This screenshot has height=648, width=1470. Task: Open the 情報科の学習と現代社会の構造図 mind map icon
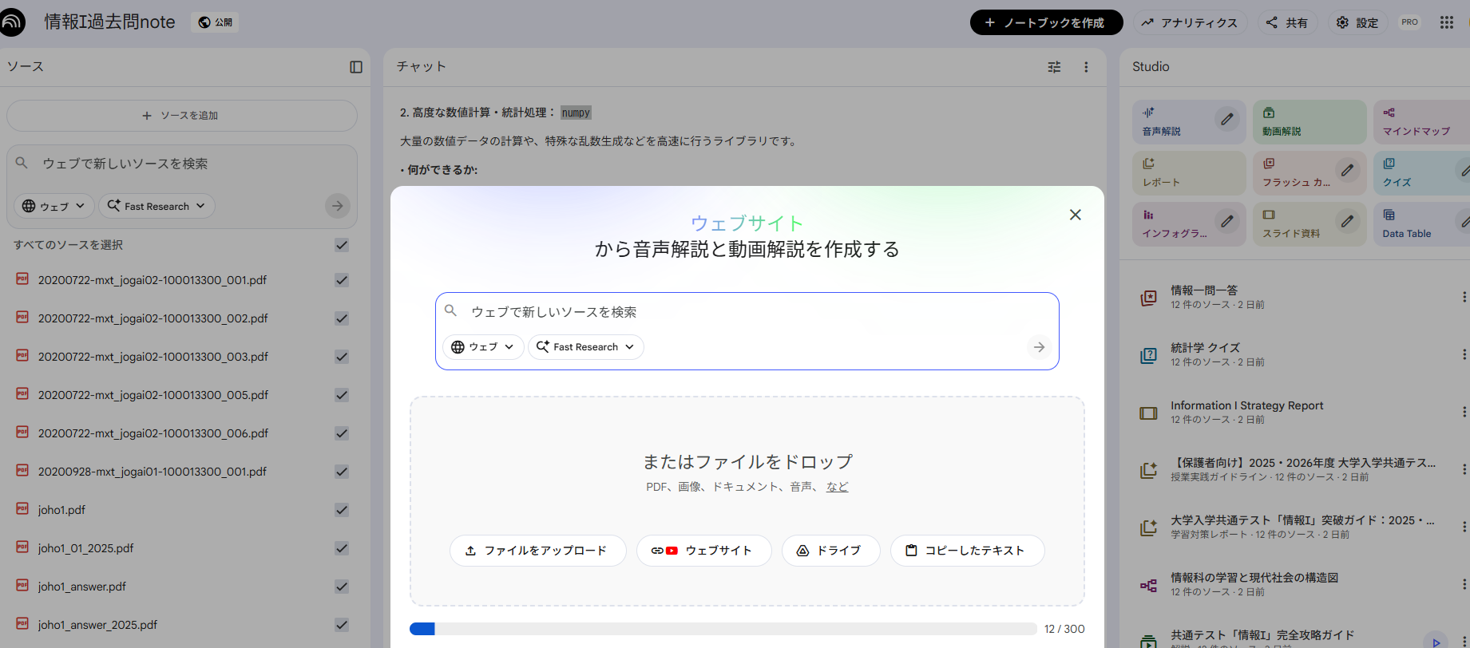[x=1148, y=585]
